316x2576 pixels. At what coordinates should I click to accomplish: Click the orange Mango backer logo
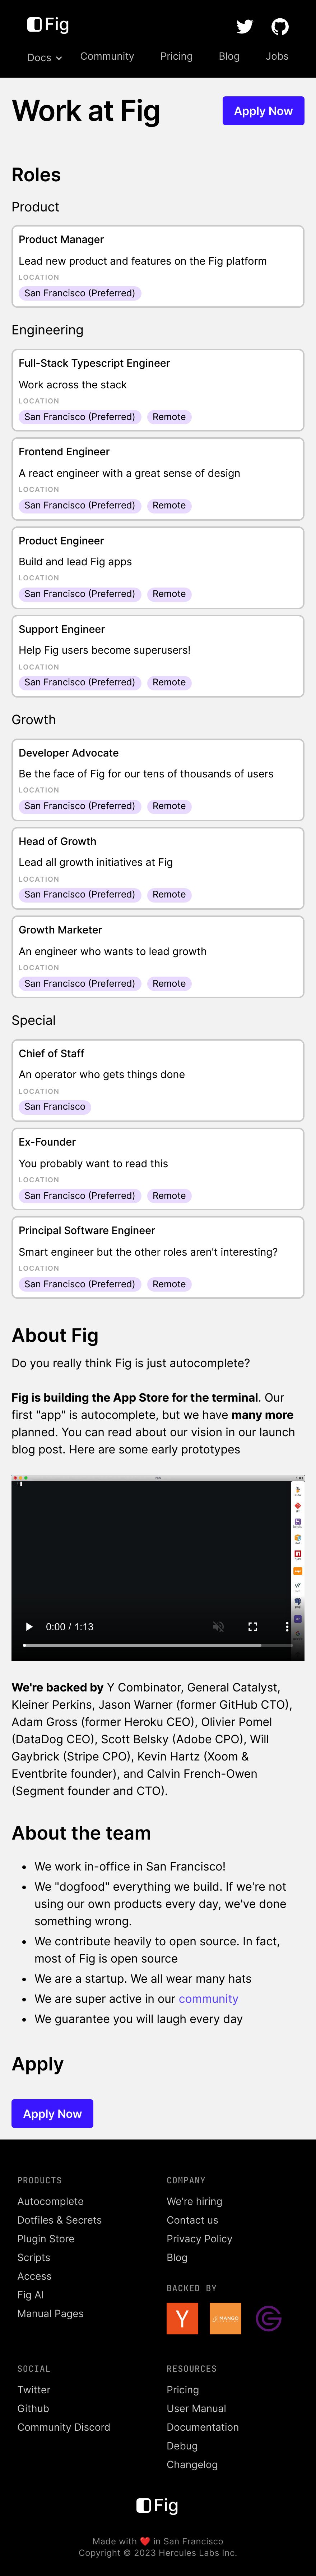tap(225, 2318)
